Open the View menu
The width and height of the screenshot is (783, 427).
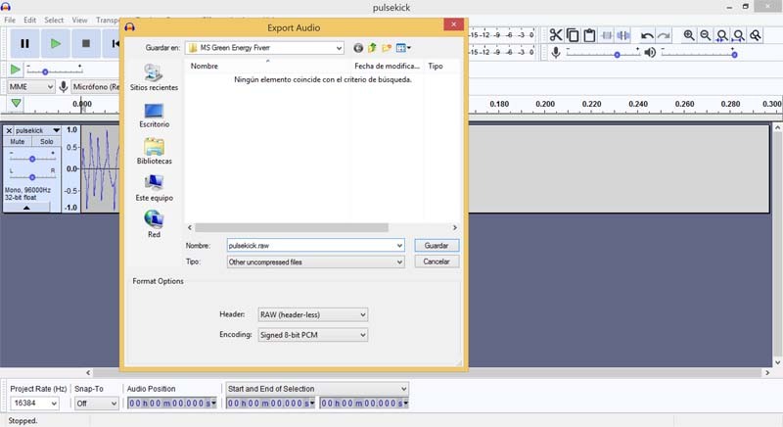click(x=79, y=20)
